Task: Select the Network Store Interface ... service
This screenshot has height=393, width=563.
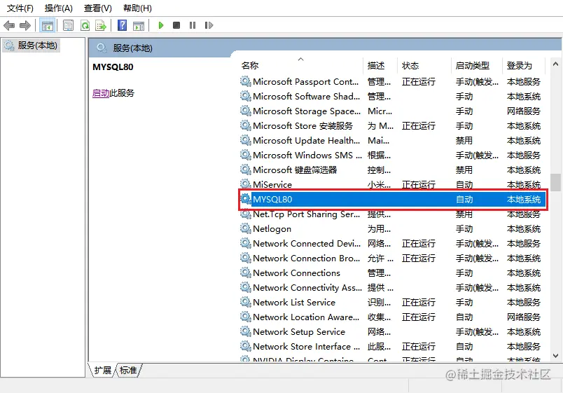Action: 392,347
